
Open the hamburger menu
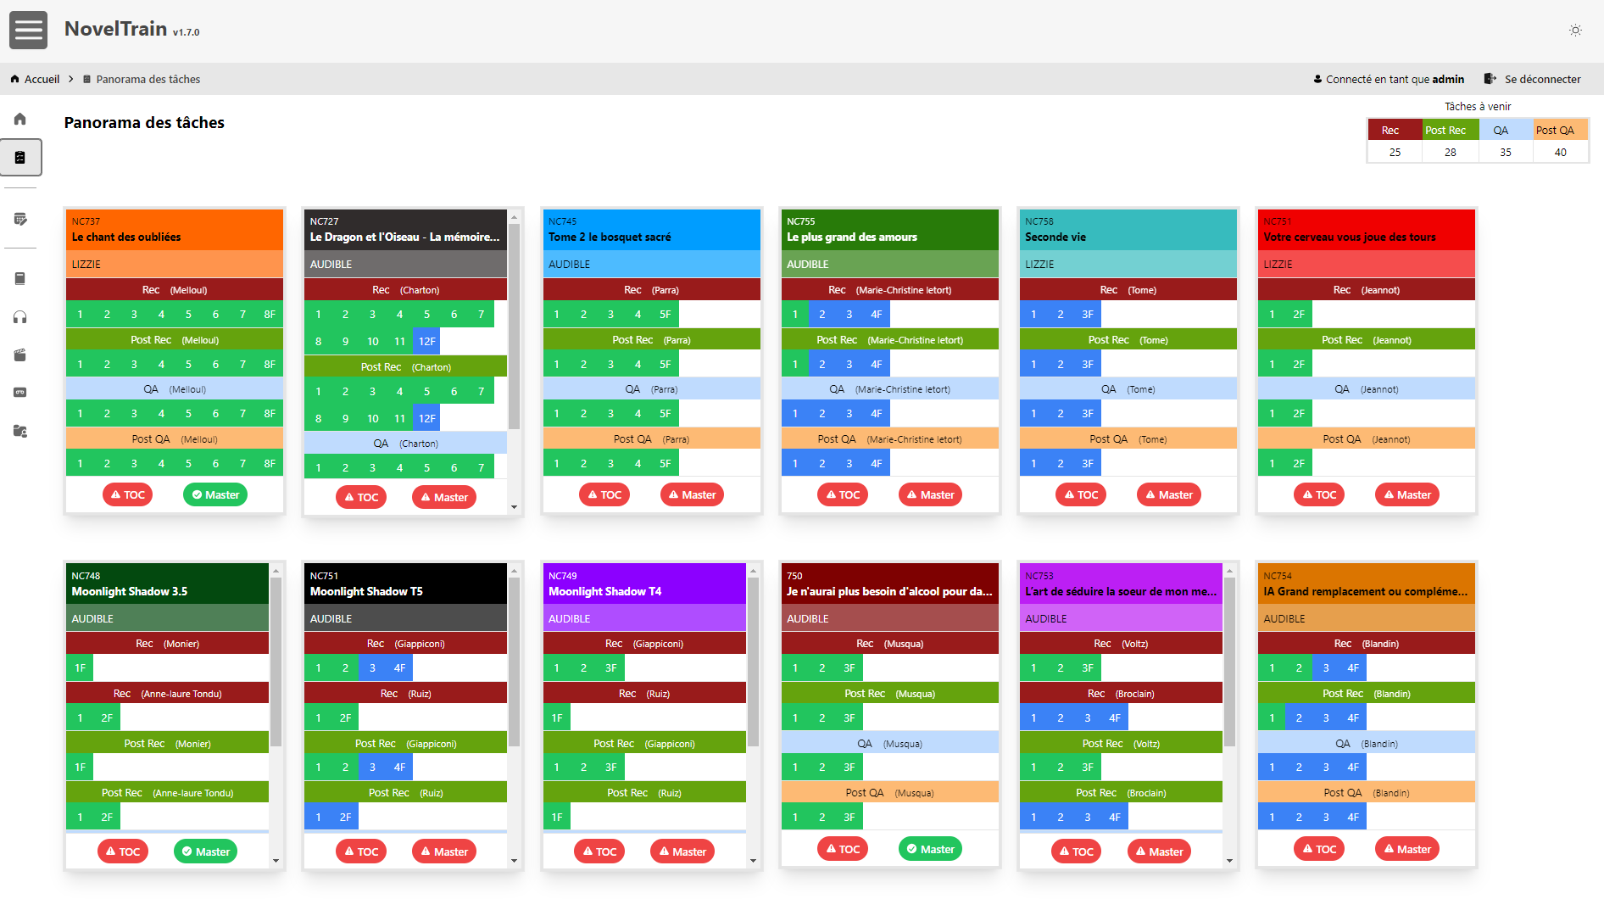[28, 31]
